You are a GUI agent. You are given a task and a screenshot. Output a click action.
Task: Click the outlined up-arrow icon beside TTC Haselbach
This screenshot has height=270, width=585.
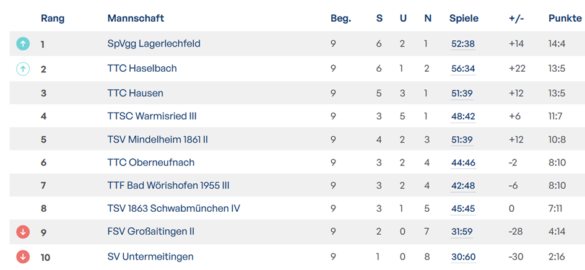(x=22, y=69)
